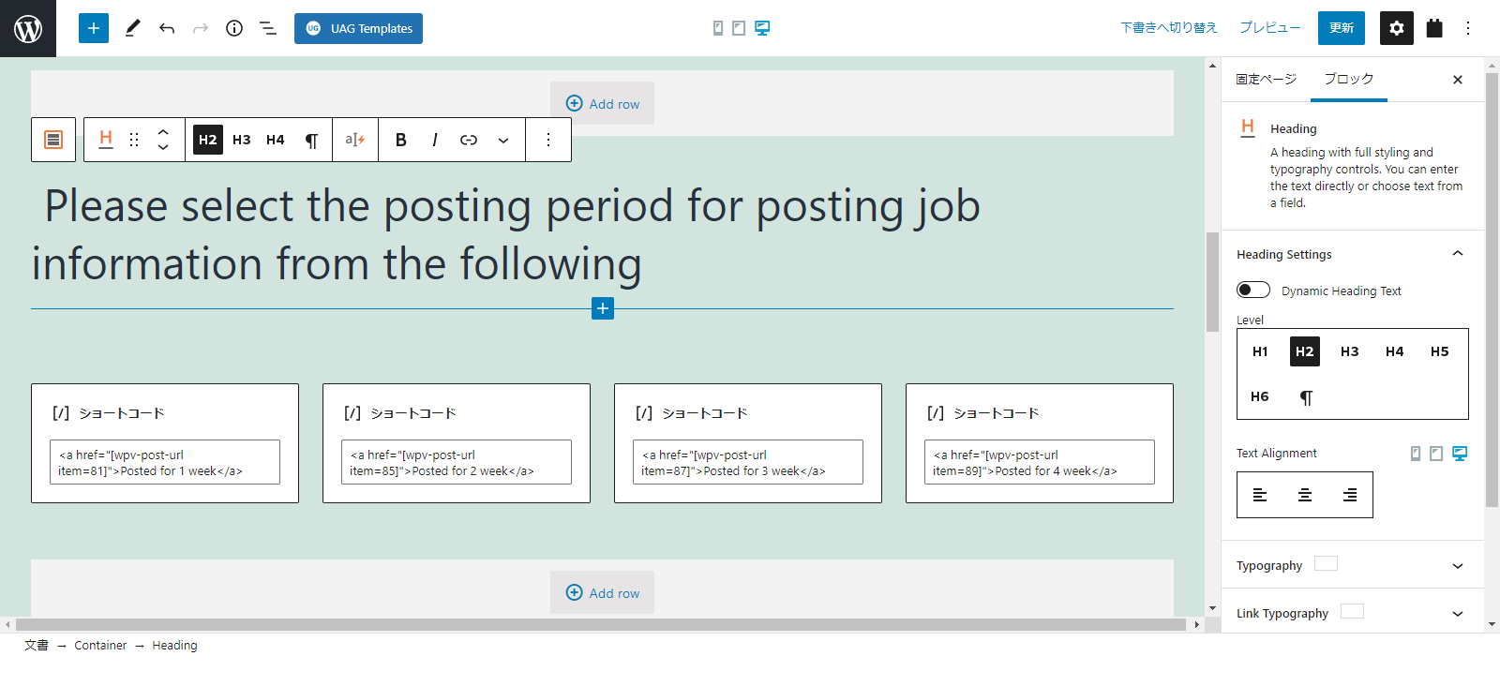This screenshot has width=1500, height=686.
Task: Choose center text alignment in sidebar
Action: 1305,495
